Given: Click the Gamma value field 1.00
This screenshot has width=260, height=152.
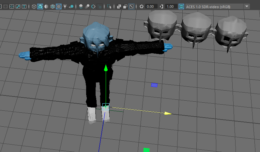Looking at the screenshot, I should [171, 6].
